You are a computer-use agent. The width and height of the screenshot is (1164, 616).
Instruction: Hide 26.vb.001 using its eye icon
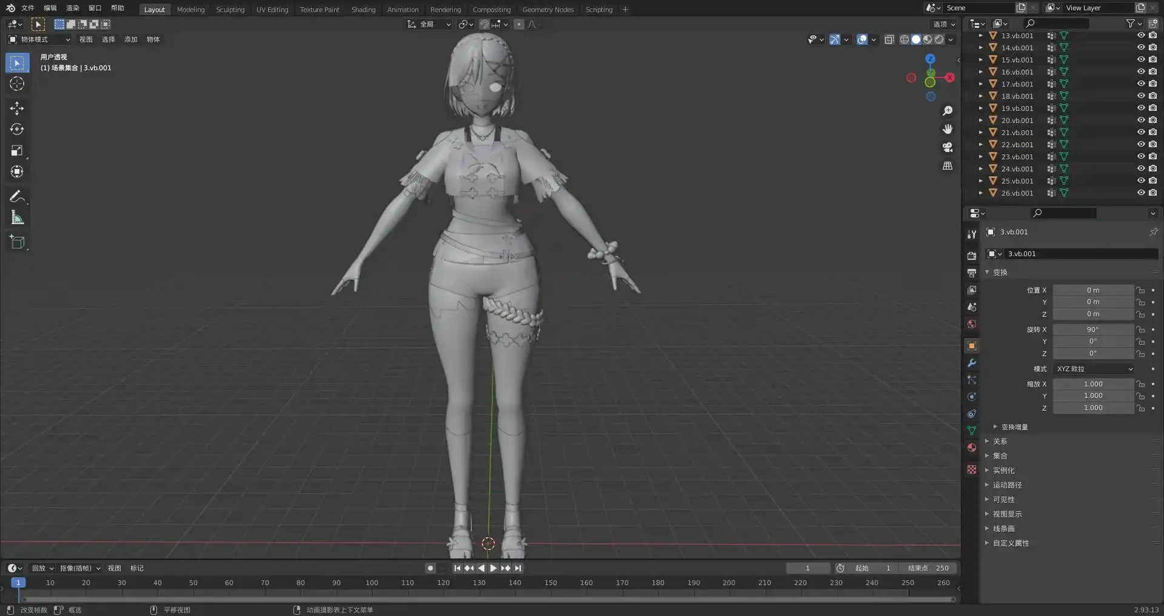1141,193
